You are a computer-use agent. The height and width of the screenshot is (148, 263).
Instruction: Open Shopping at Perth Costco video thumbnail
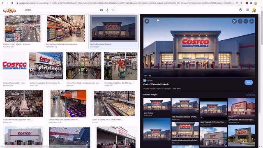(213, 109)
